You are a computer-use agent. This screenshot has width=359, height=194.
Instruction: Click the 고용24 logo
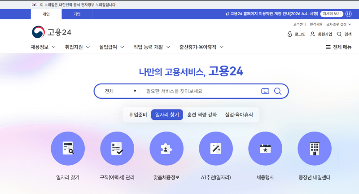pos(52,32)
